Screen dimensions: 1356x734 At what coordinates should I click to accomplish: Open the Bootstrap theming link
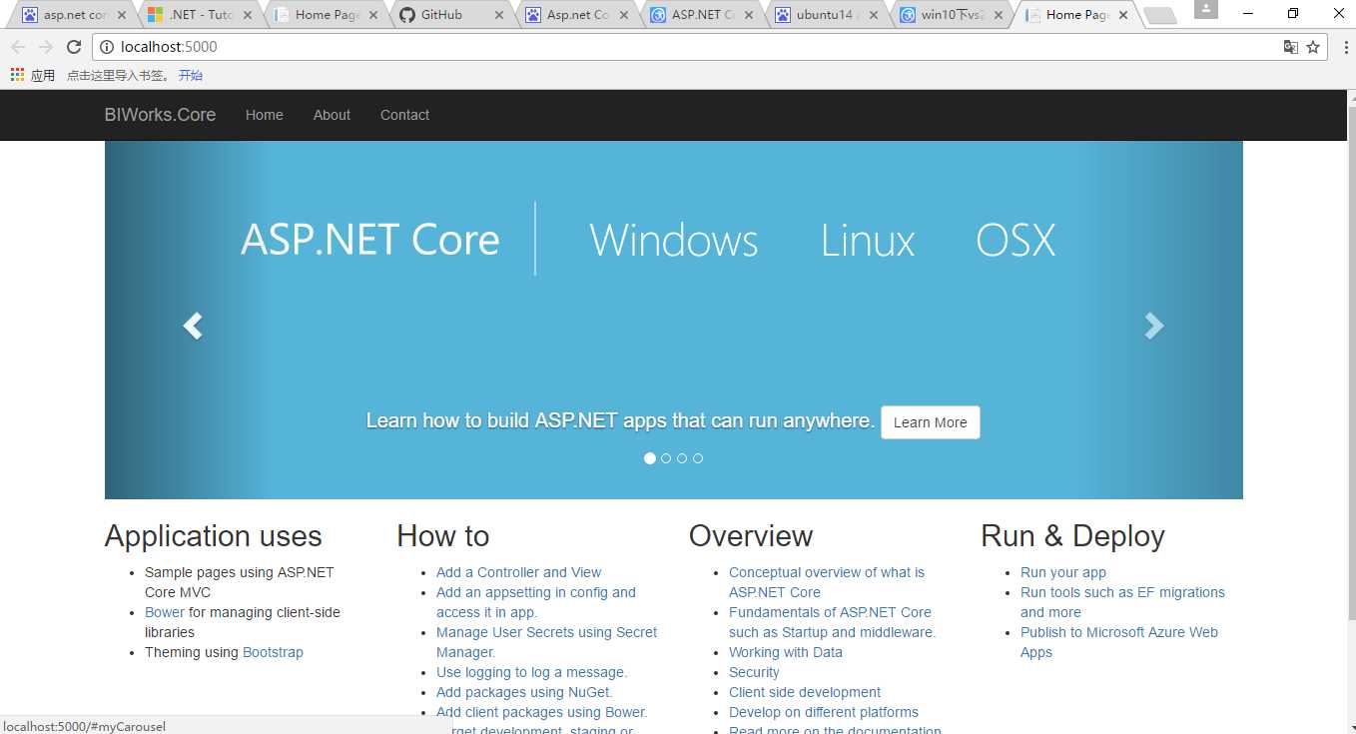coord(273,652)
